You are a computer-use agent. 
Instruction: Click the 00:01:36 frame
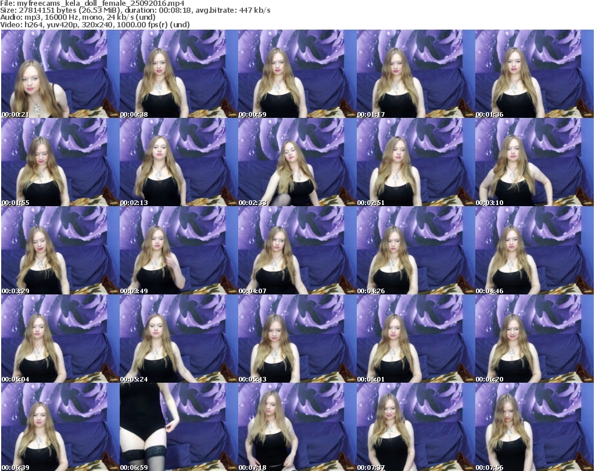[x=533, y=74]
